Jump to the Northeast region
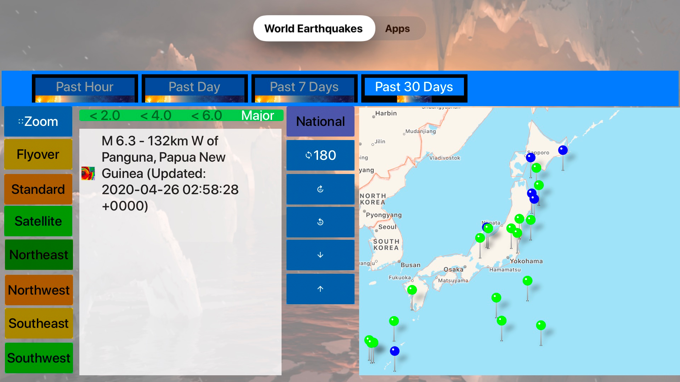Viewport: 680px width, 382px height. (x=39, y=255)
